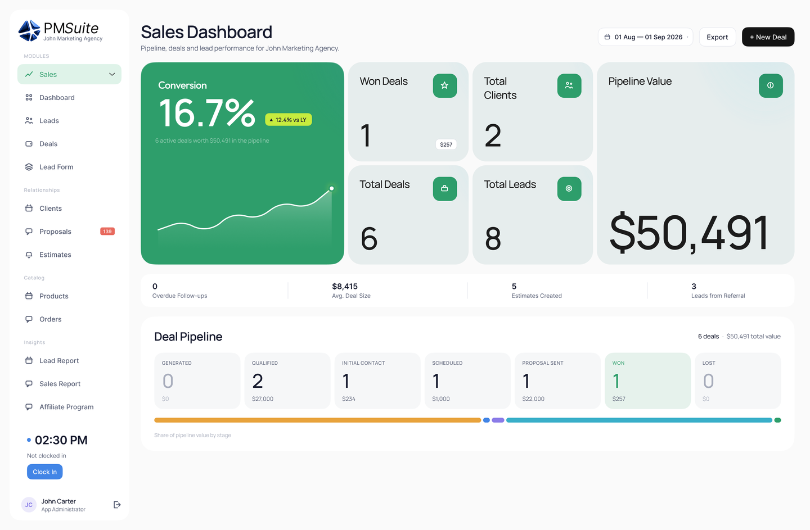The height and width of the screenshot is (530, 810).
Task: Go to Orders page
Action: (x=69, y=319)
